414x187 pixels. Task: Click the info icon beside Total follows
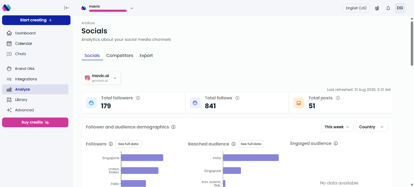[237, 98]
